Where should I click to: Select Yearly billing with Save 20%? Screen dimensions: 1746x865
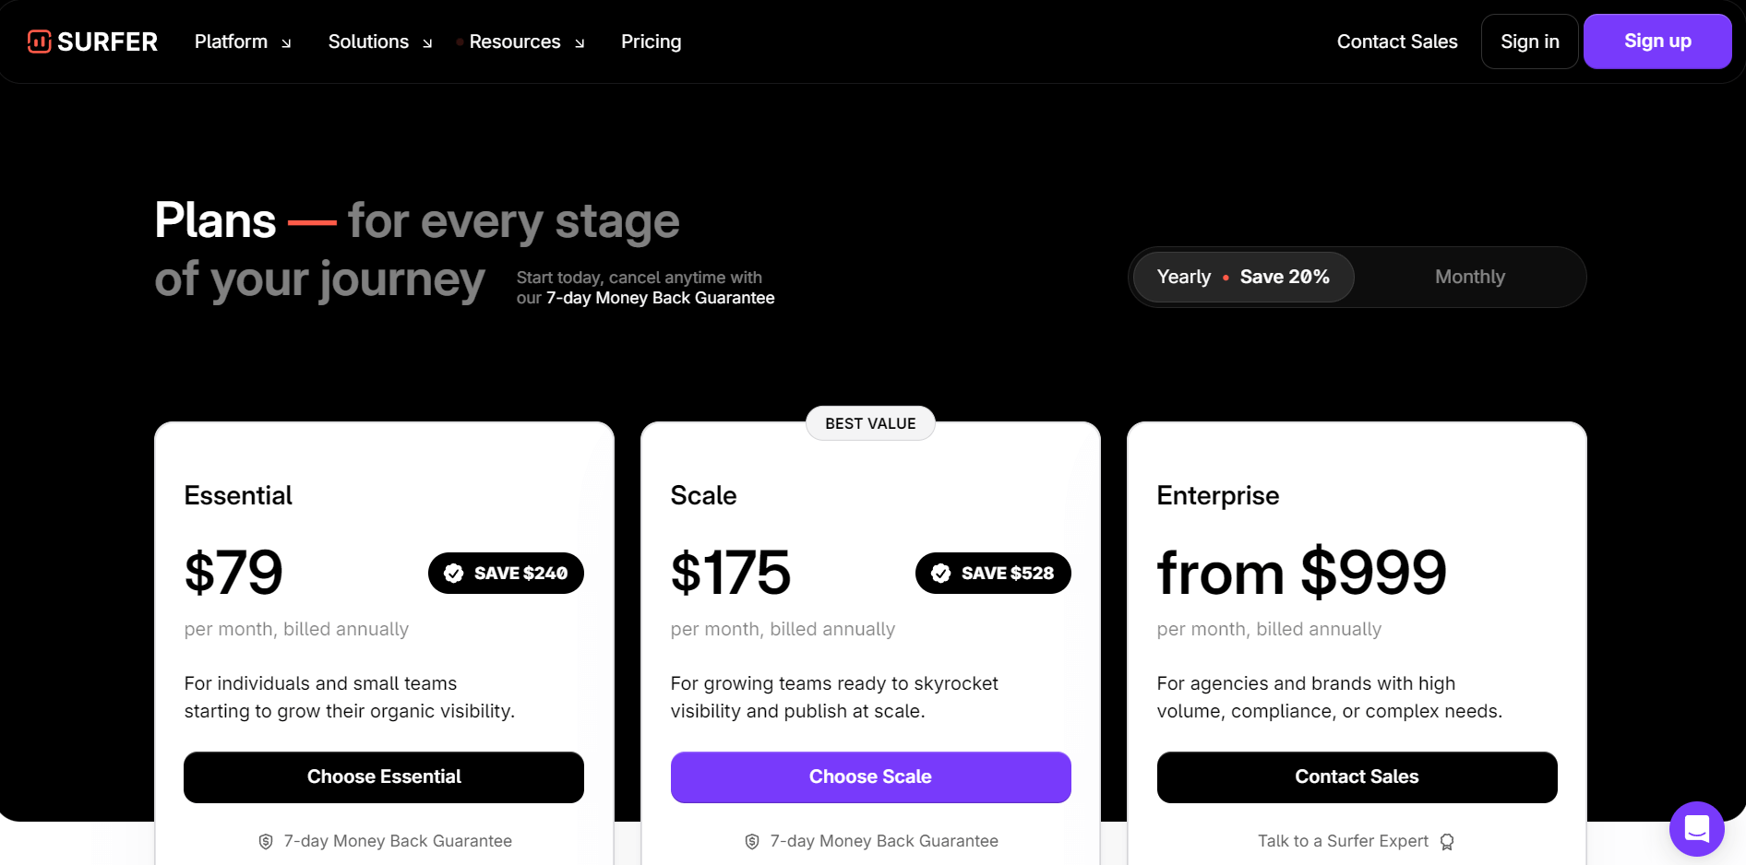tap(1242, 277)
